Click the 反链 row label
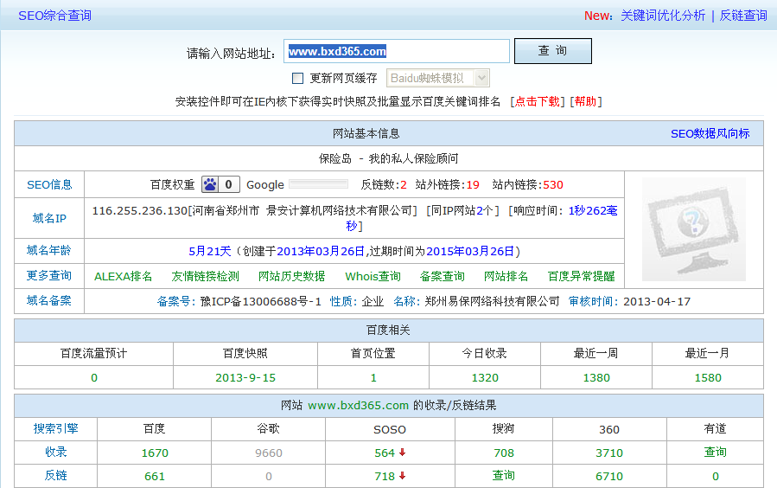The width and height of the screenshot is (777, 488). 56,475
